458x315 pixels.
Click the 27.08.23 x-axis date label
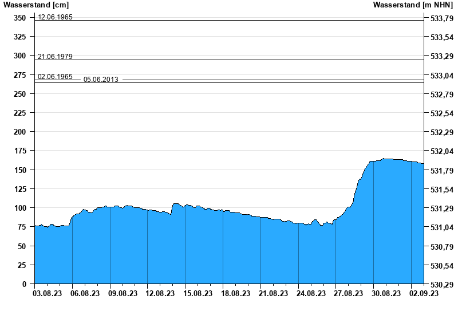[x=349, y=293]
